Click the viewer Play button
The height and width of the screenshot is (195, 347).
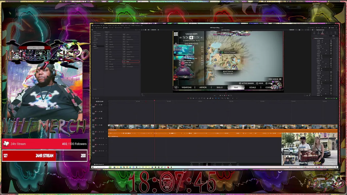(227, 95)
